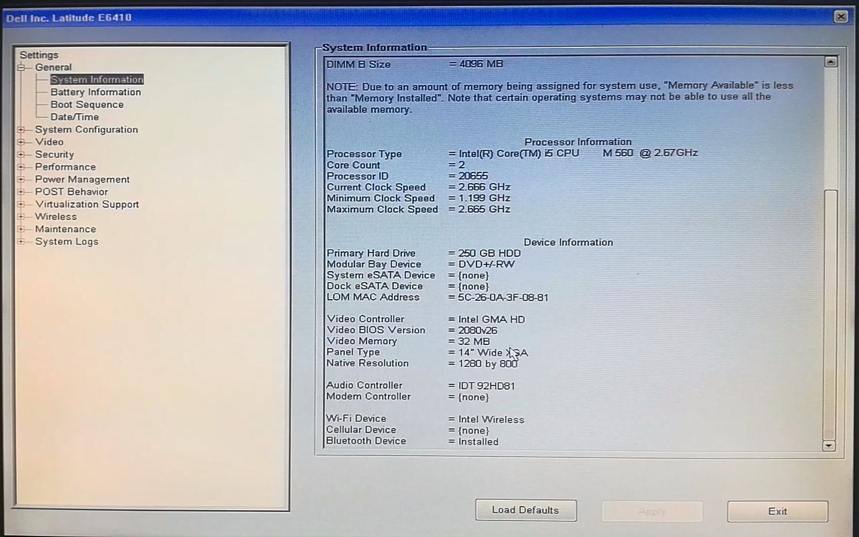Expand the Video settings node
The height and width of the screenshot is (537, 859).
pos(21,142)
